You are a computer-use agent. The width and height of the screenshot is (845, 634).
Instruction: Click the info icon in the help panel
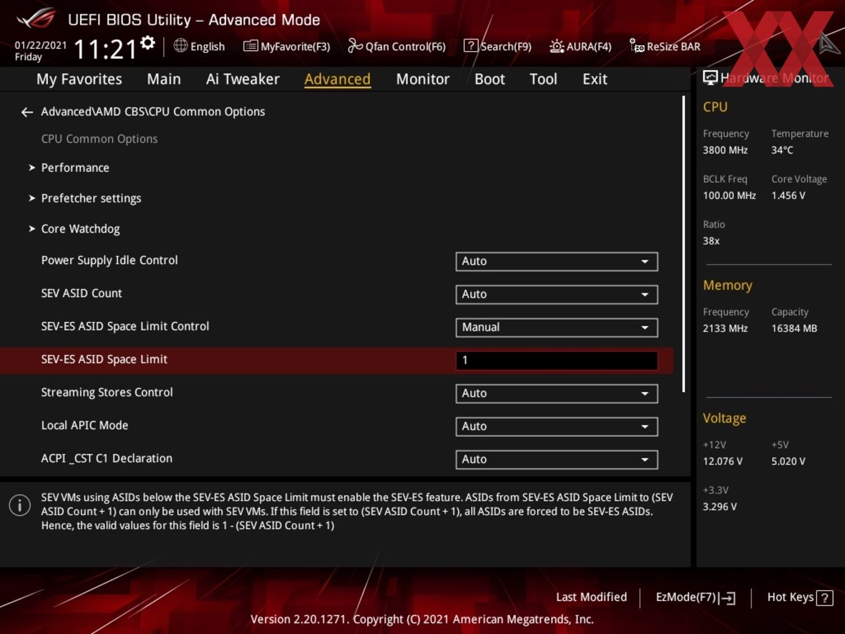point(20,505)
